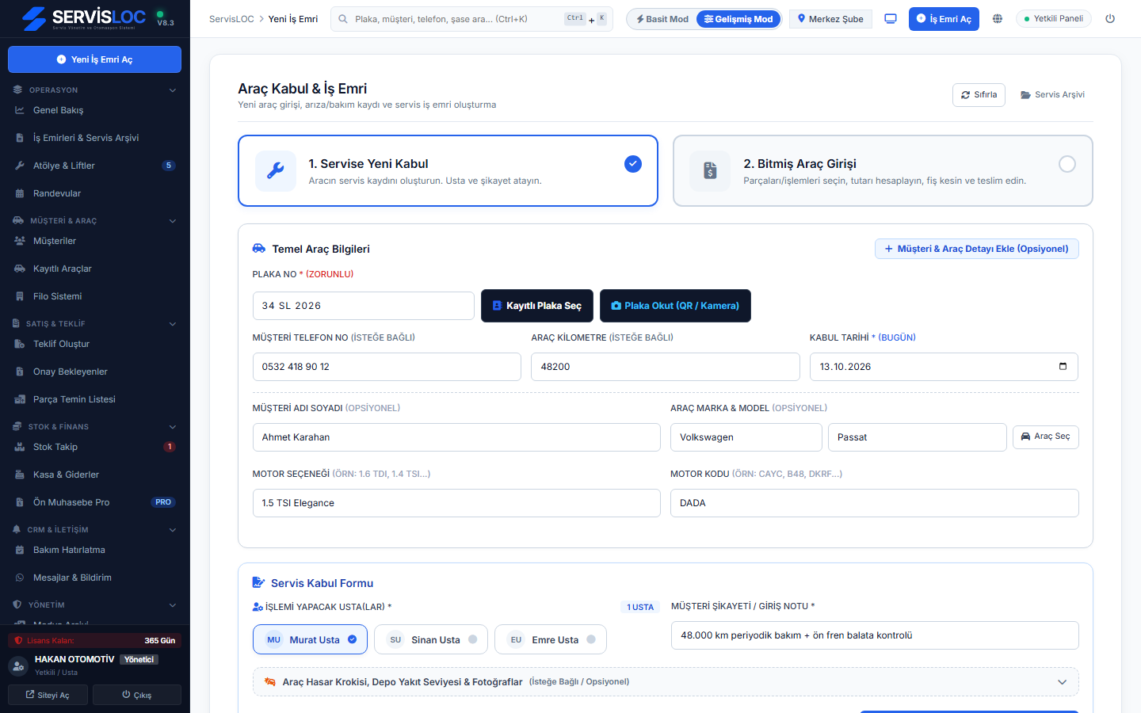Click the car icon next to Temel Araç Bilgileri

coord(259,249)
